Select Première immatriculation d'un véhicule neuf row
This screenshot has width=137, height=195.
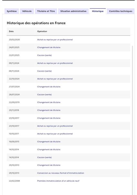[68, 181]
